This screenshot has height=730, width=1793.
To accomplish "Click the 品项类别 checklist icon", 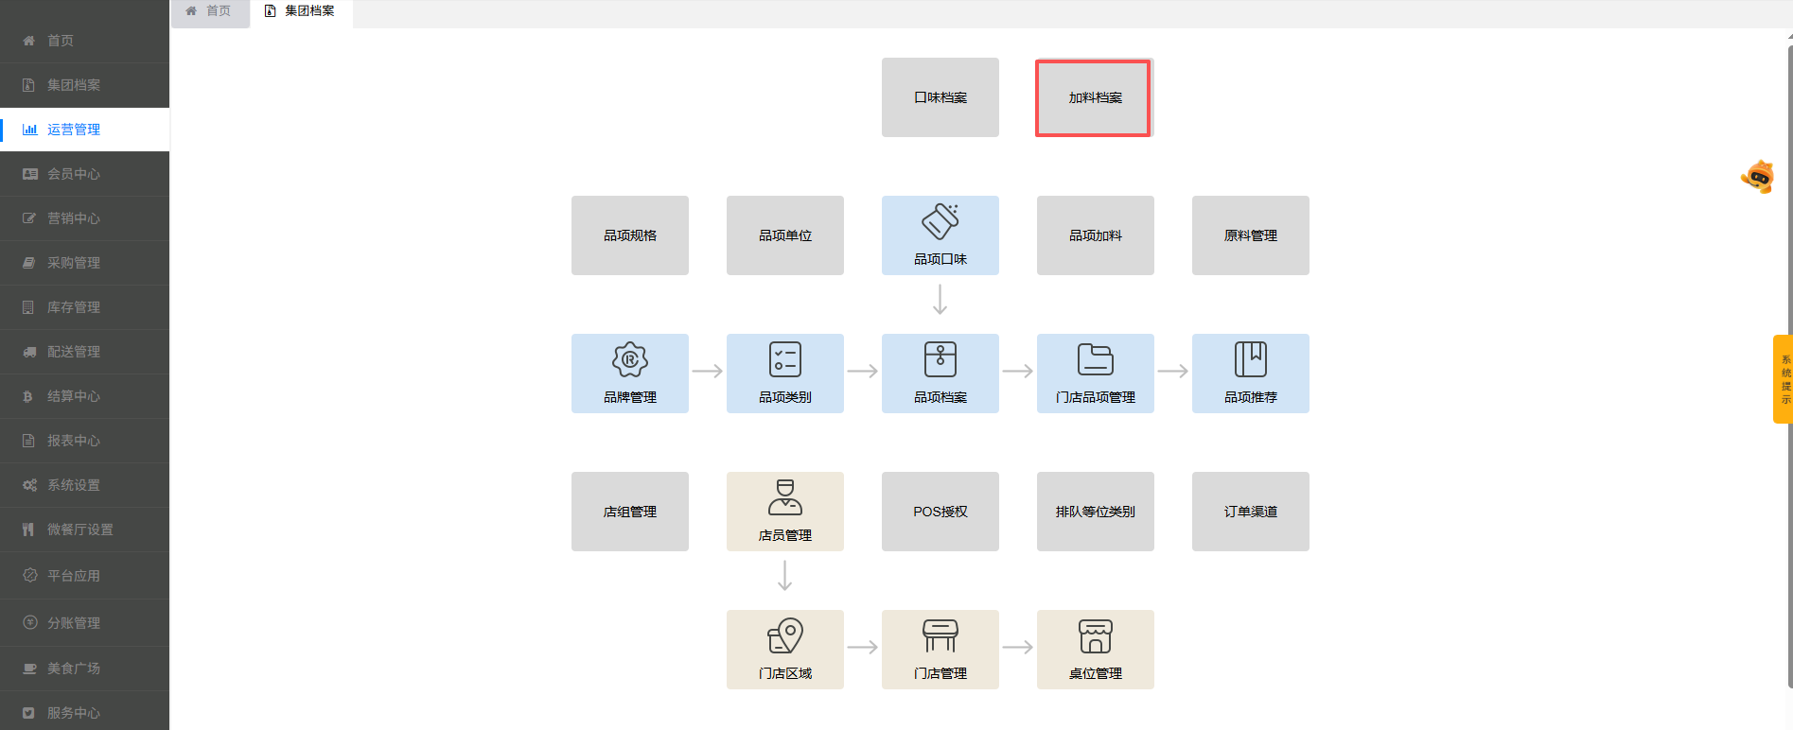I will click(784, 360).
